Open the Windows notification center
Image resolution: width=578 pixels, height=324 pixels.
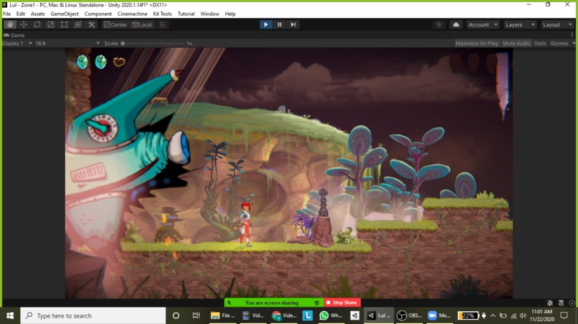(x=564, y=315)
